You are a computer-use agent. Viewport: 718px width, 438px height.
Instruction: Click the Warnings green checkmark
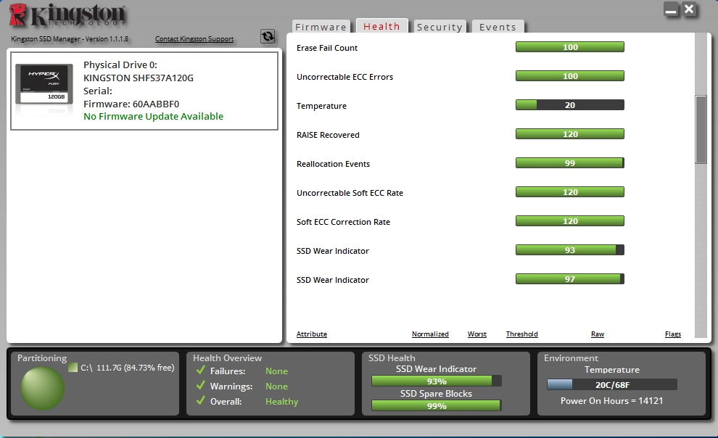coord(200,385)
